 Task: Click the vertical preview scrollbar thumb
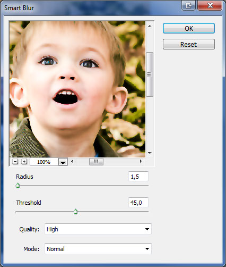coord(150,74)
